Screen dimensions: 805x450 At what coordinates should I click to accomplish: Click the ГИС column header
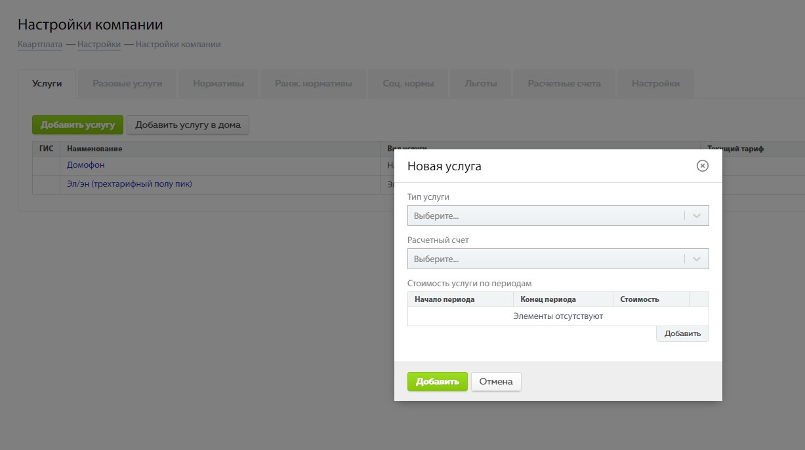pos(46,149)
